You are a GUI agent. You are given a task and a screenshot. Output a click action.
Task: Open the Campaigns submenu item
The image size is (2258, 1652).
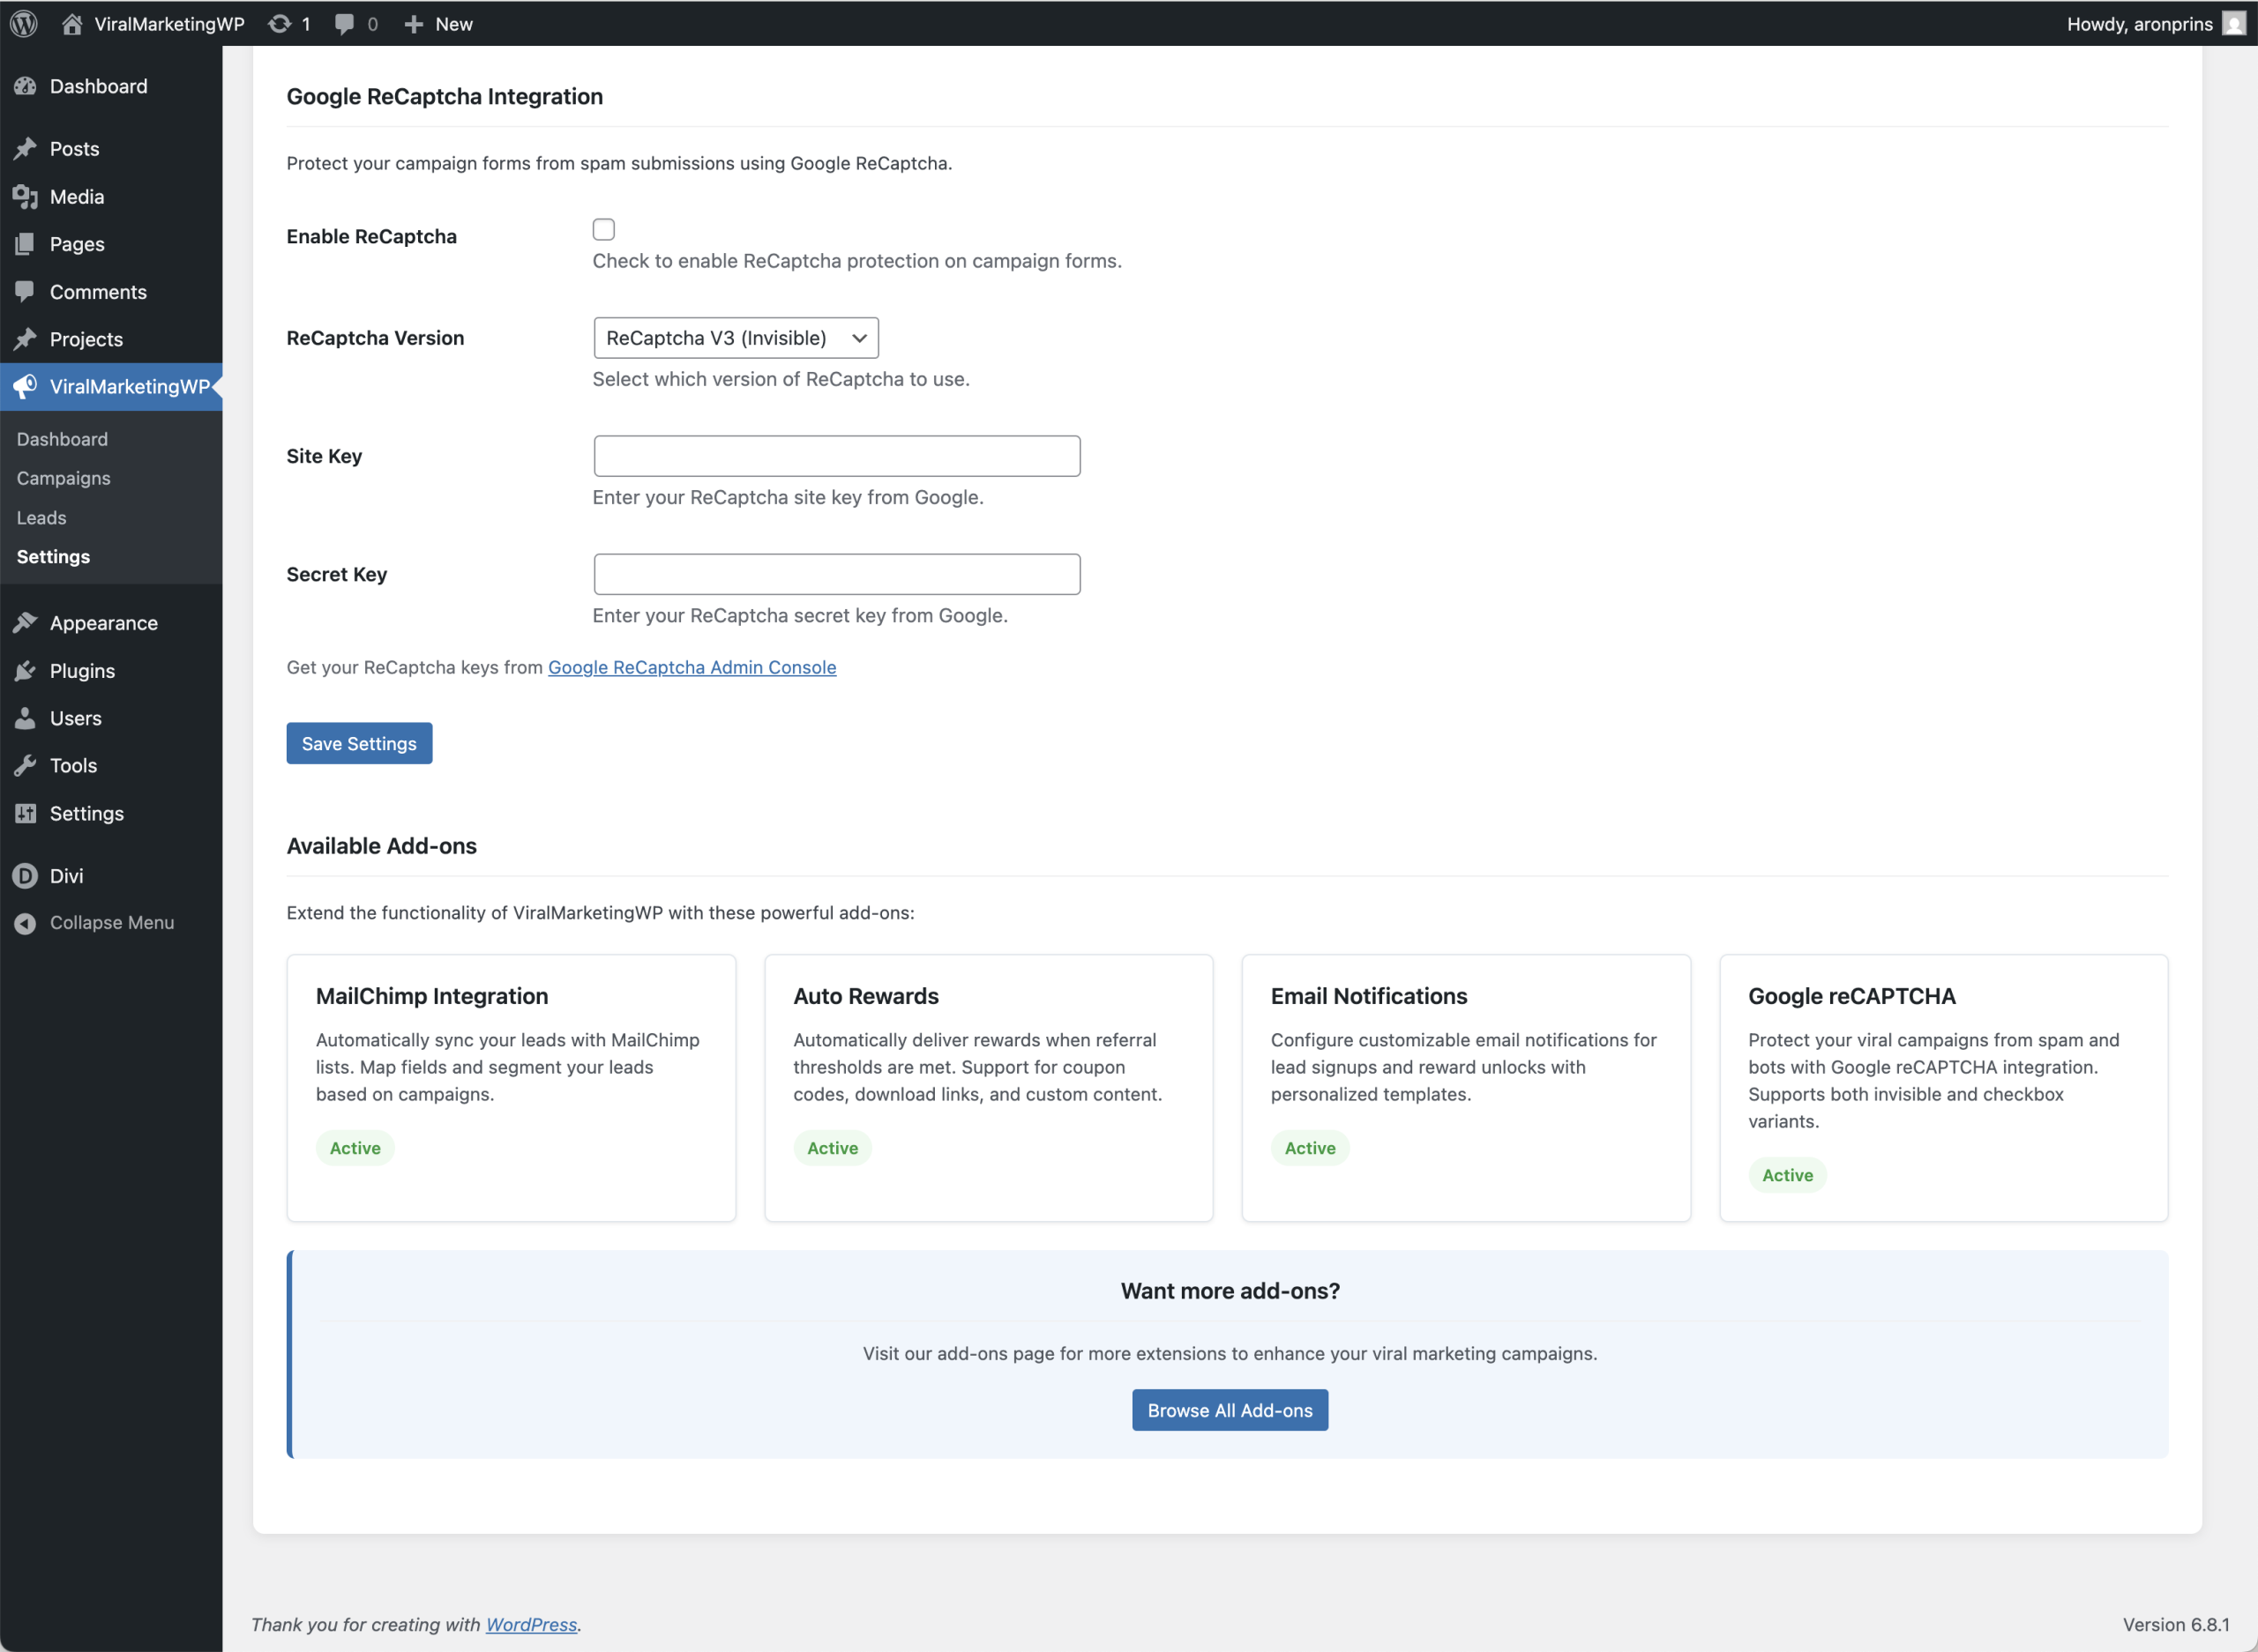[x=64, y=478]
